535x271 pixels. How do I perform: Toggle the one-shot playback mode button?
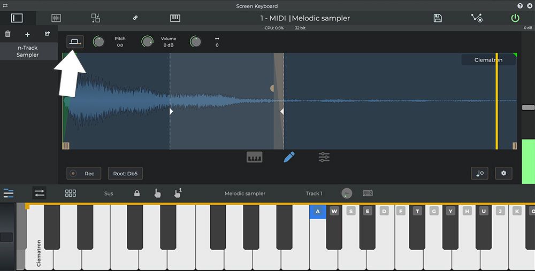click(75, 42)
